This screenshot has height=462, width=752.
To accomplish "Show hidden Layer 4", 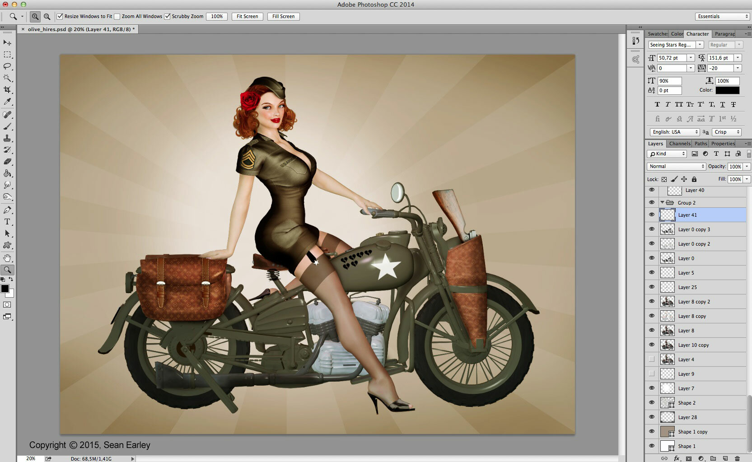I will coord(651,359).
